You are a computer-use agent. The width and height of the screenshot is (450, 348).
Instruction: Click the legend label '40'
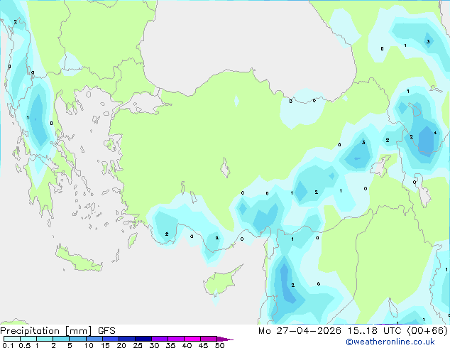tap(187, 345)
